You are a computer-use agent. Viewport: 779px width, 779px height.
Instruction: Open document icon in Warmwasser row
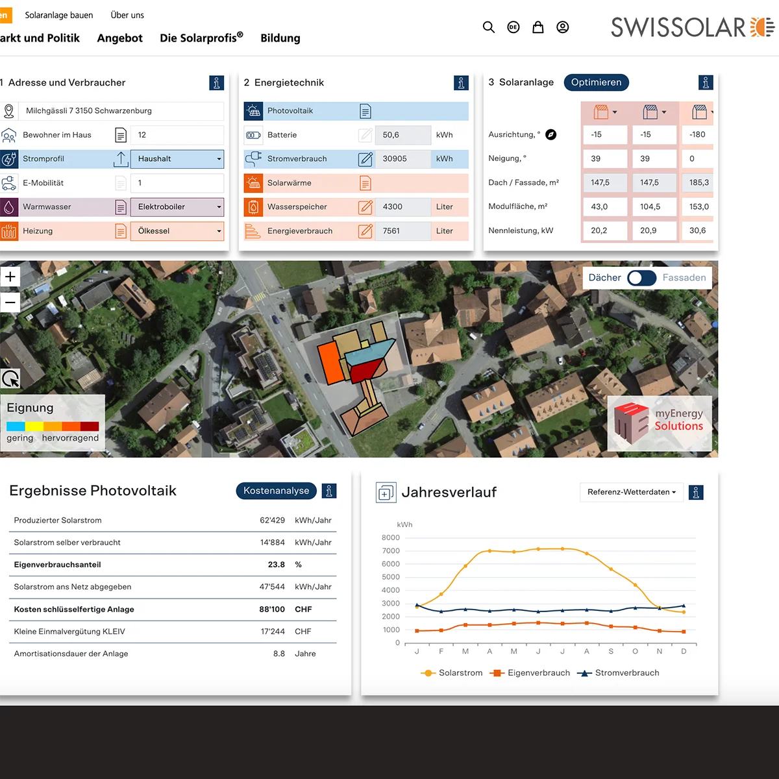121,207
